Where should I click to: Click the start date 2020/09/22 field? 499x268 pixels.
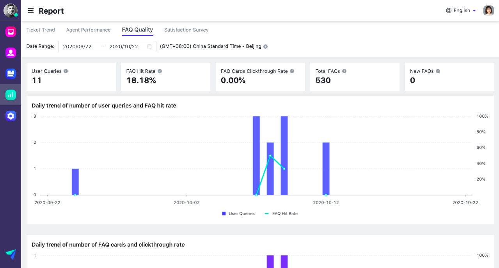coord(77,46)
